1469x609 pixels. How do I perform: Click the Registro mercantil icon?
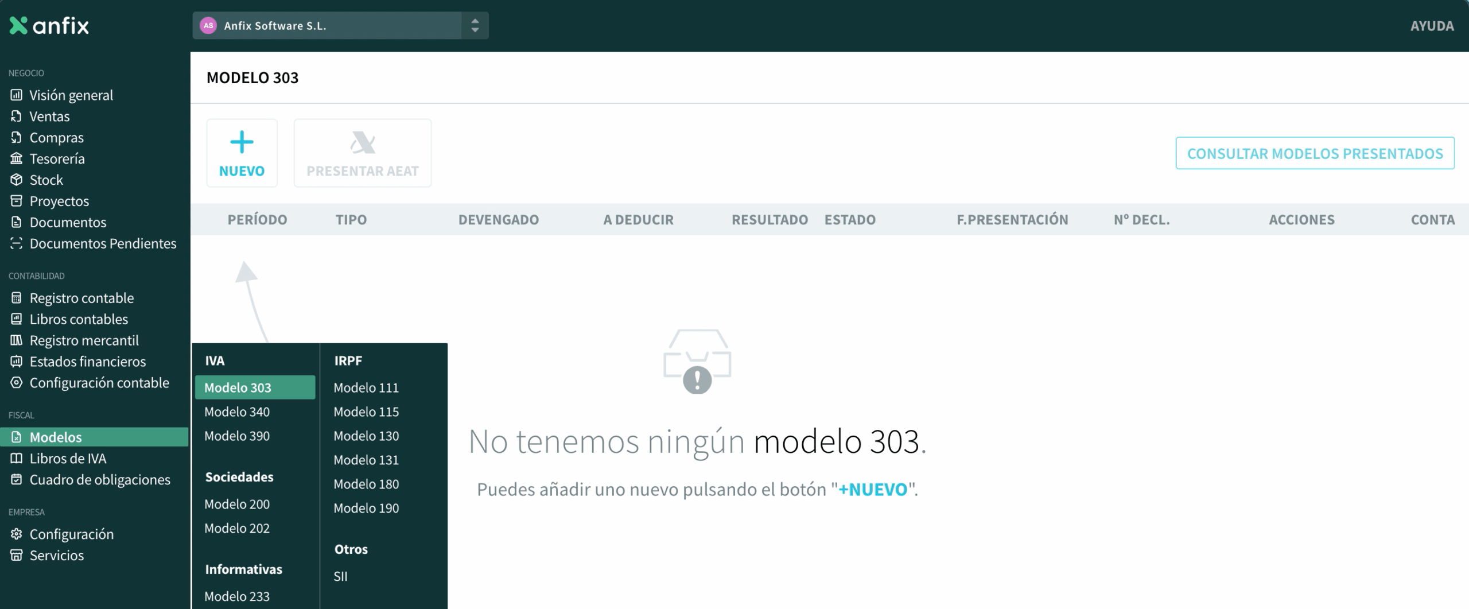[16, 340]
